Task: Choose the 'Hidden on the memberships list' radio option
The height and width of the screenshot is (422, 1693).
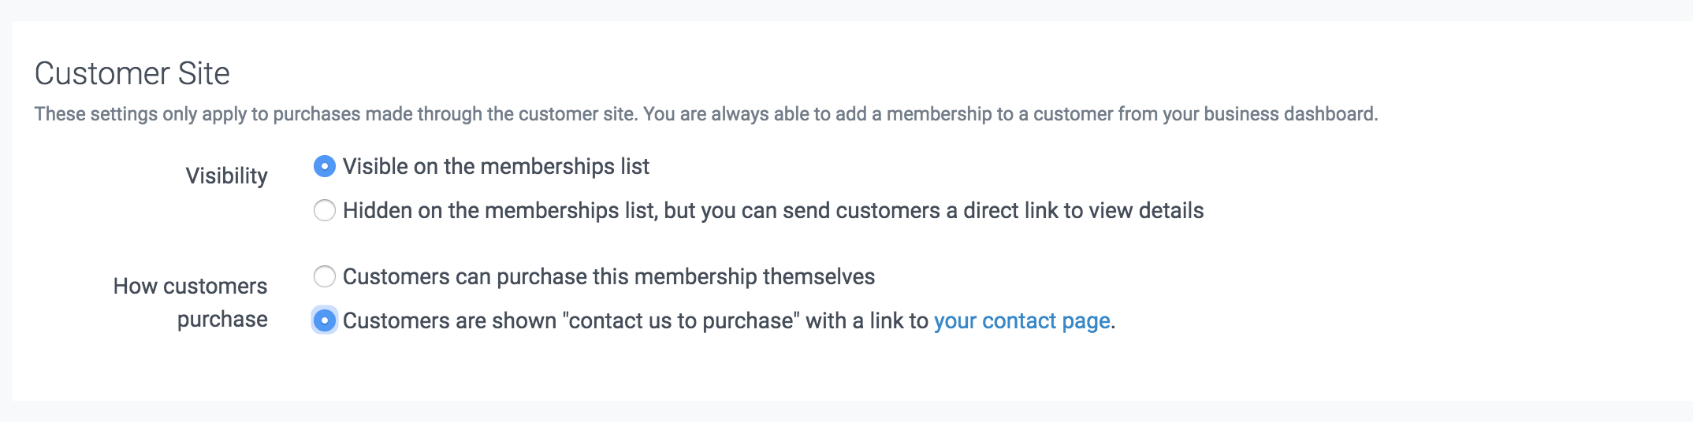Action: [x=325, y=210]
